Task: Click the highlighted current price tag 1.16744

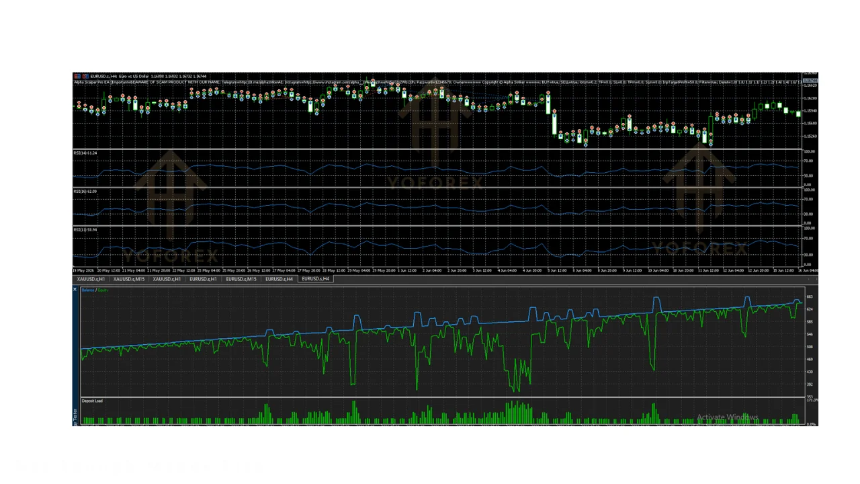Action: pos(810,80)
